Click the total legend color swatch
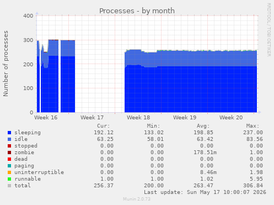 (9, 186)
